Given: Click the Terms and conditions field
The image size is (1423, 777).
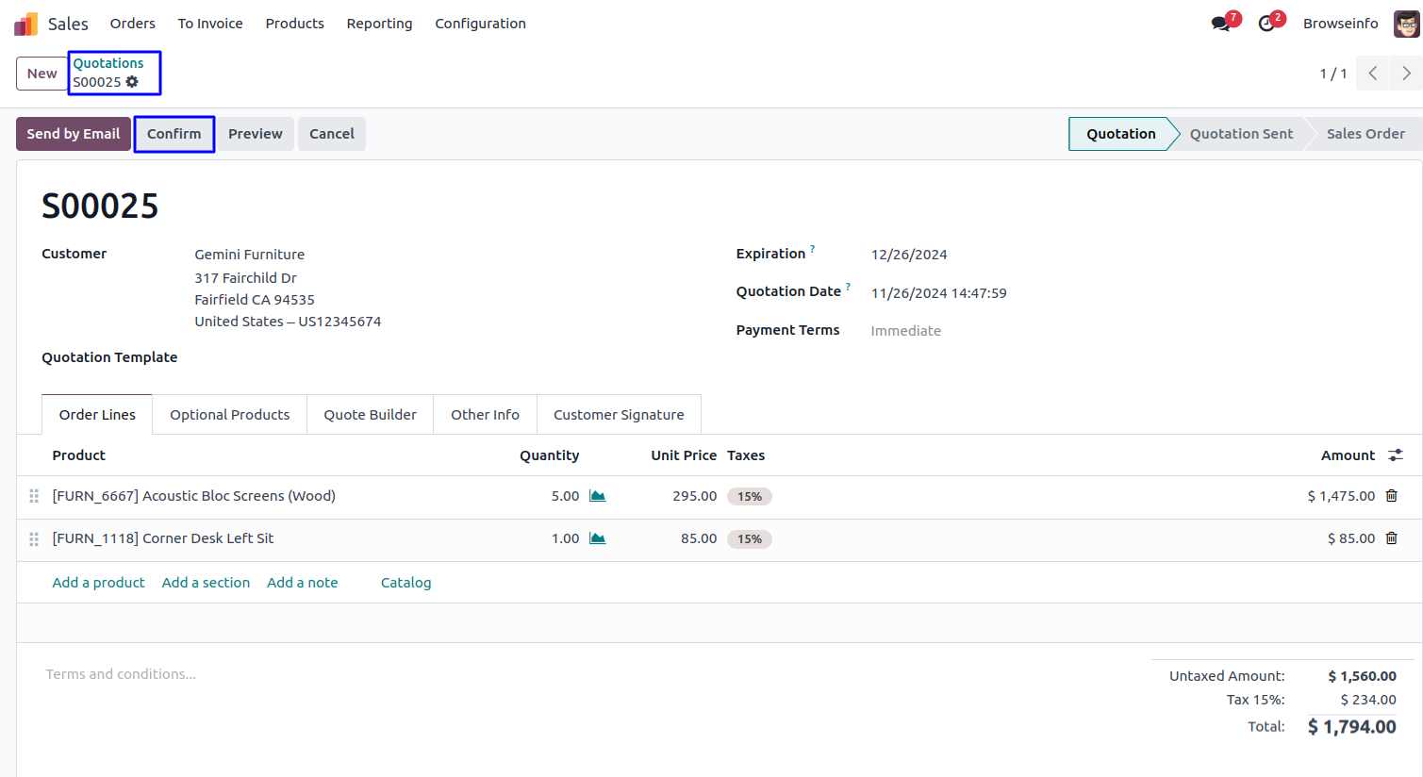Looking at the screenshot, I should coord(121,674).
